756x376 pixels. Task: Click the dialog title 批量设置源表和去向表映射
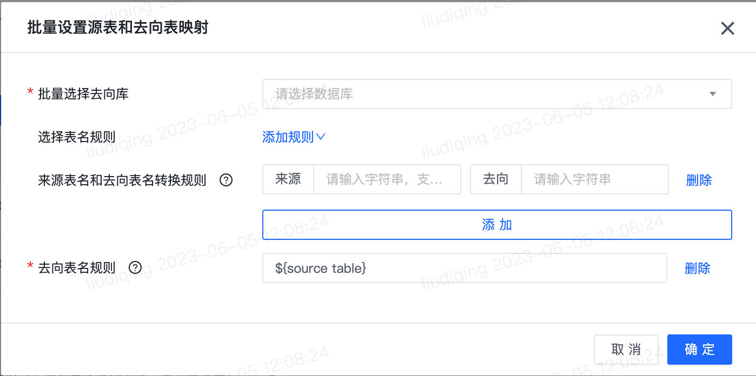118,28
